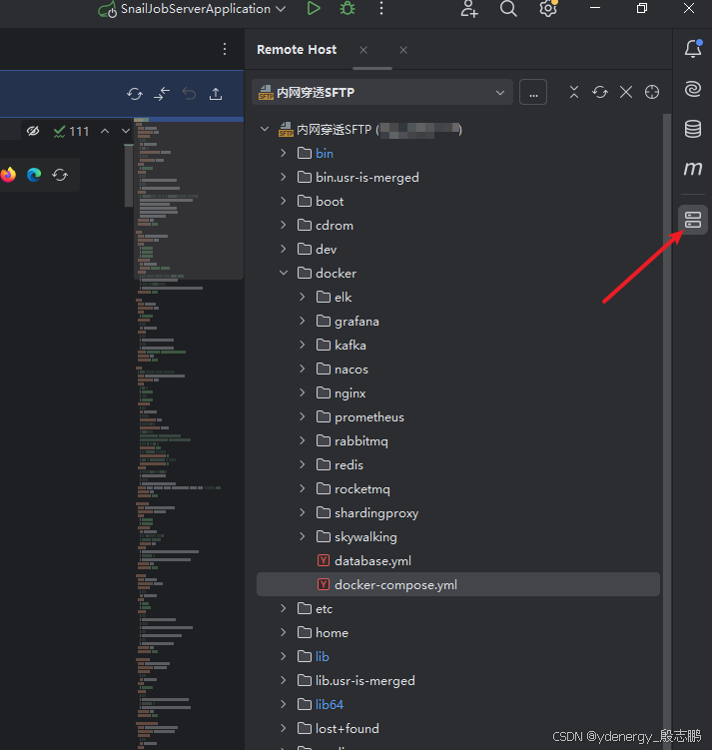Refresh the Remote Host file tree
Image resolution: width=712 pixels, height=750 pixels.
(600, 92)
